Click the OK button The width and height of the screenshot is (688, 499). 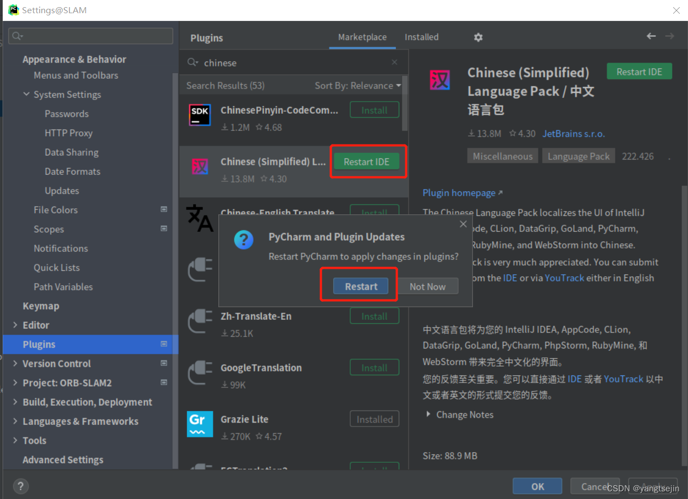pyautogui.click(x=537, y=486)
